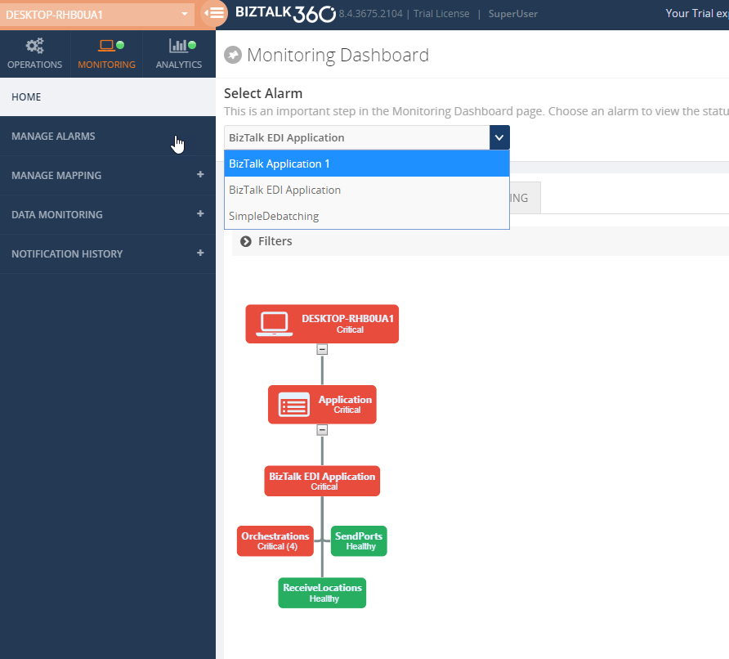
Task: Open the DESKTOP-RHB0UA1 environment dropdown
Action: [97, 15]
